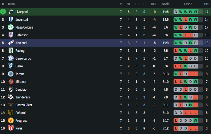This screenshot has height=134, width=211.
Task: Click Liverpool's position number 1 badge
Action: click(x=3, y=12)
